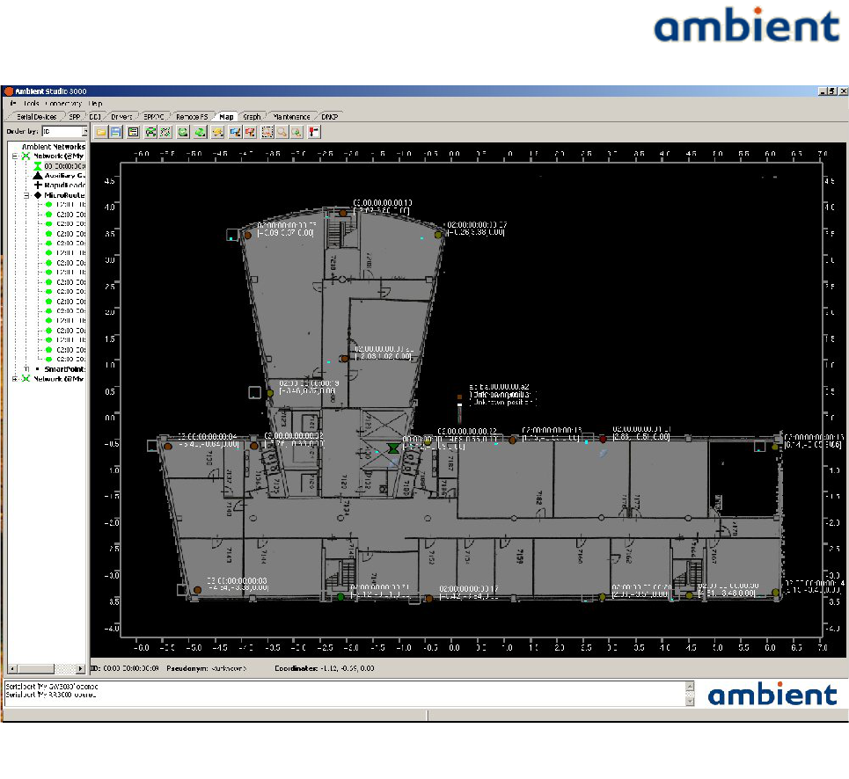Click the first serial port log message line

(52, 687)
